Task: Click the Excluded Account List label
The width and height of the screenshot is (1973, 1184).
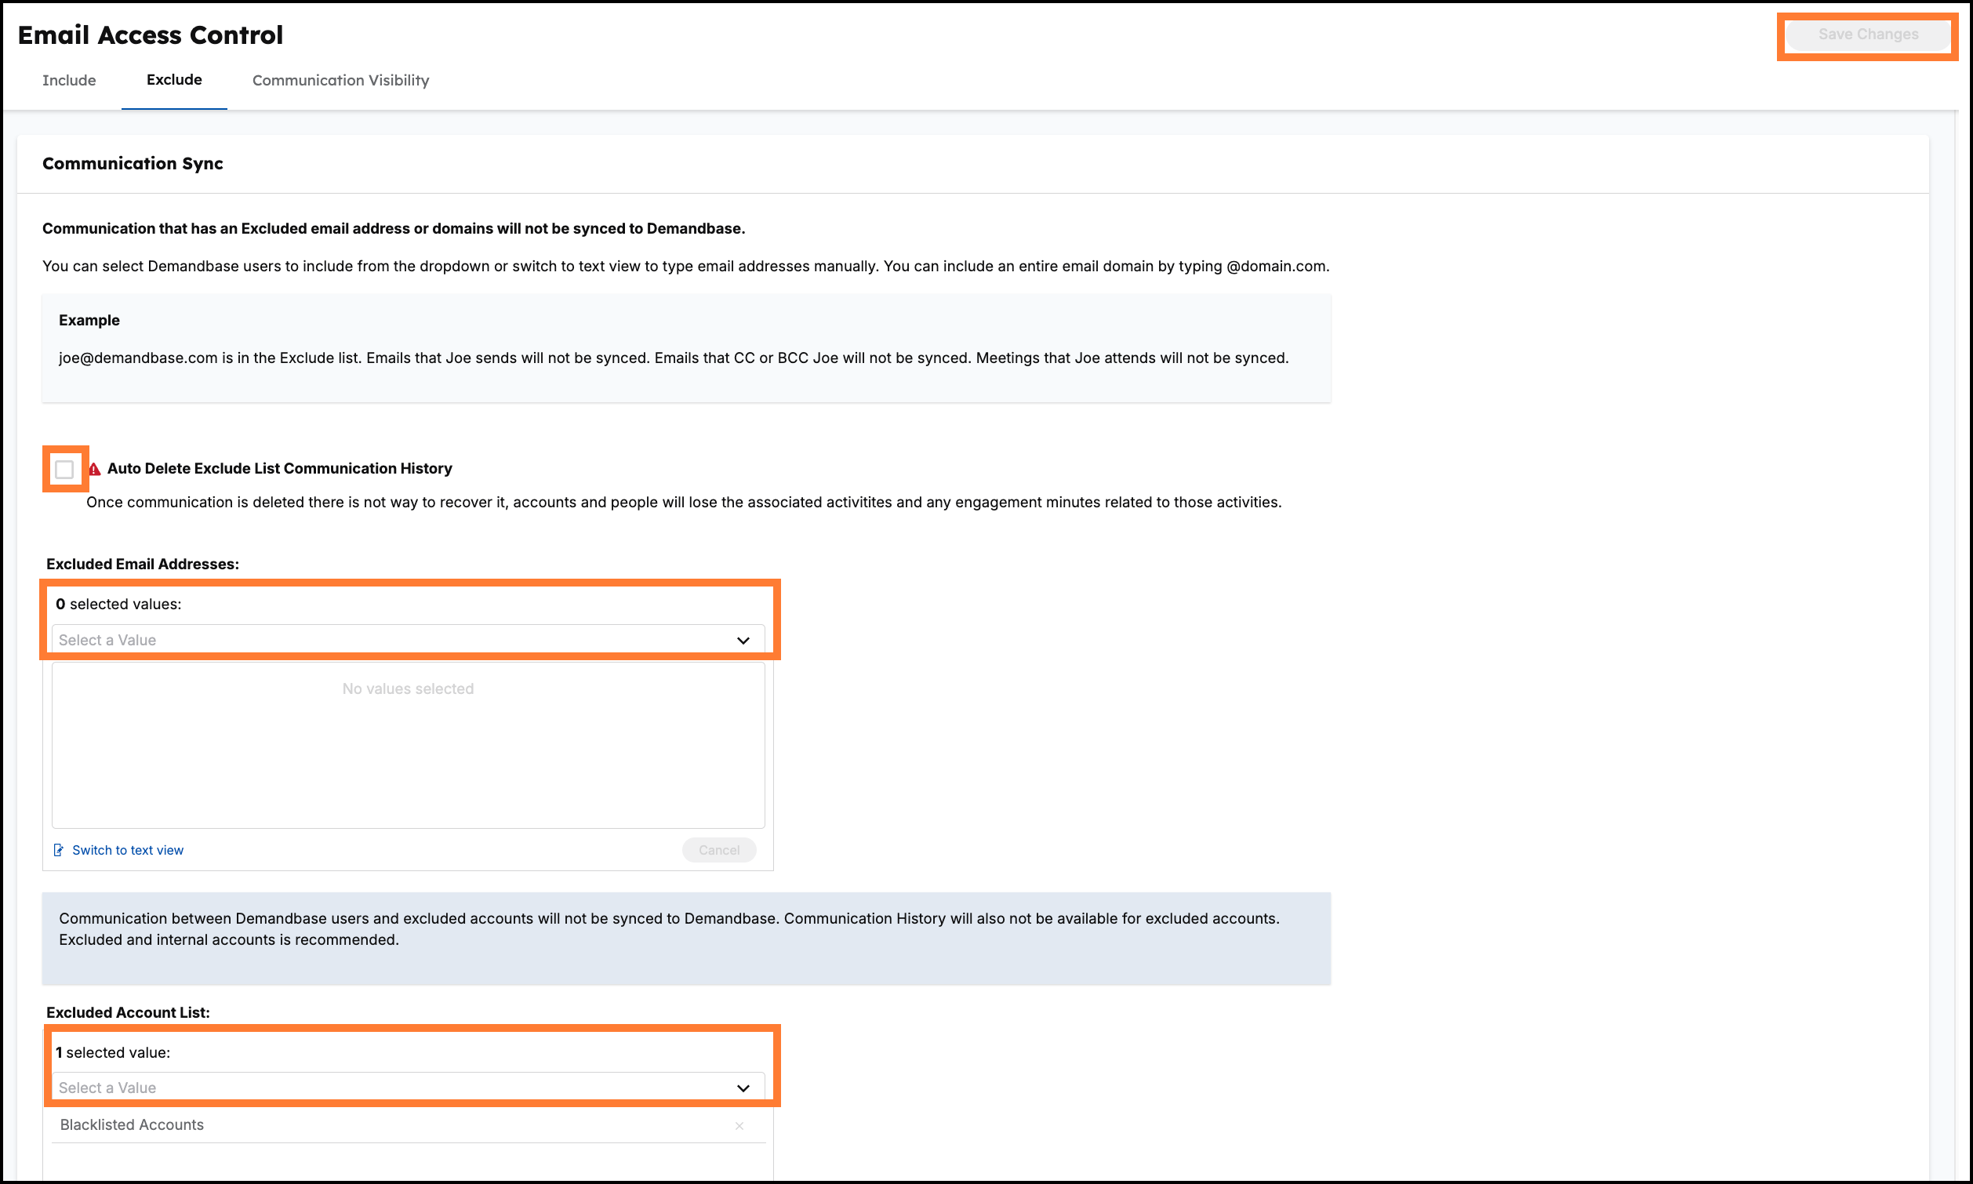Action: (128, 1012)
